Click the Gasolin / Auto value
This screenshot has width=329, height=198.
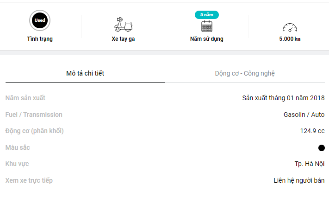[304, 115]
